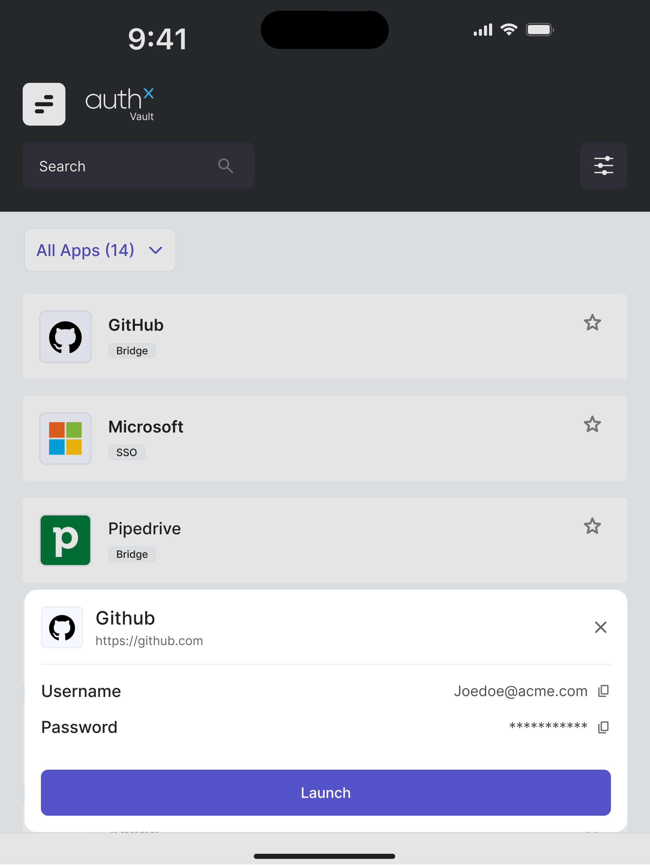Click the SSO tag under Microsoft
This screenshot has width=650, height=867.
point(127,453)
